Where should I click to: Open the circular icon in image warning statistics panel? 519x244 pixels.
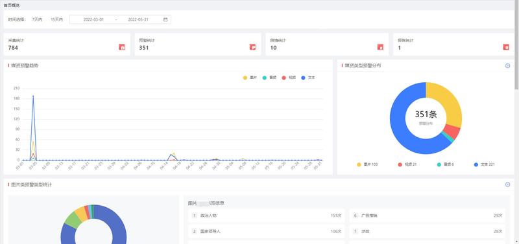click(x=508, y=184)
